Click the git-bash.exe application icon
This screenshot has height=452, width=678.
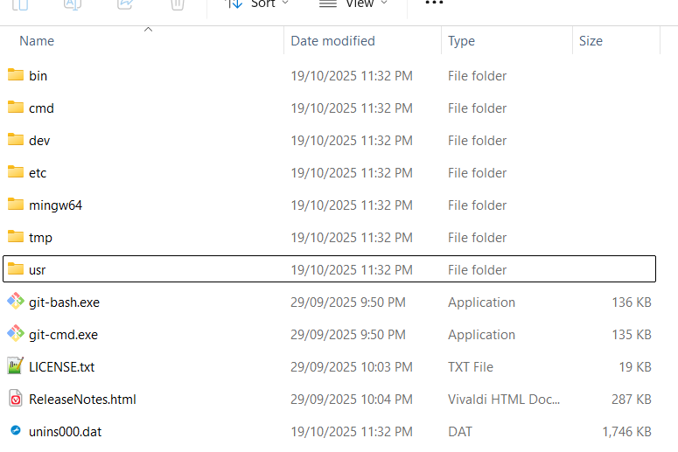16,302
